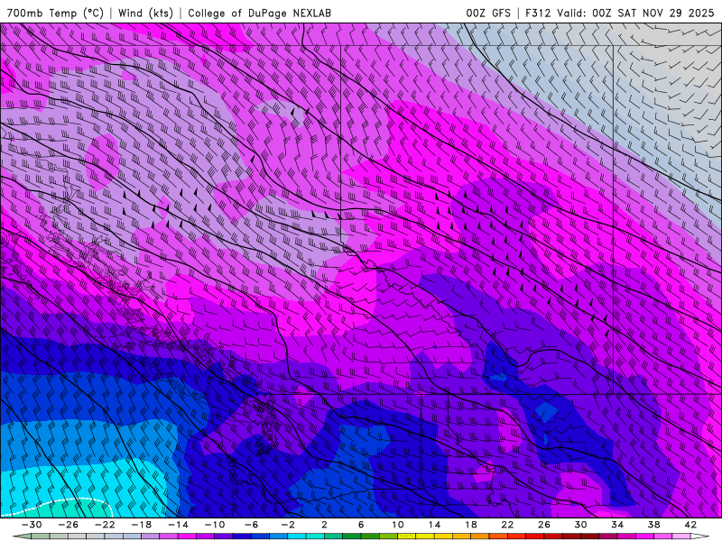Click the 30 colorbar scale label

click(x=580, y=525)
